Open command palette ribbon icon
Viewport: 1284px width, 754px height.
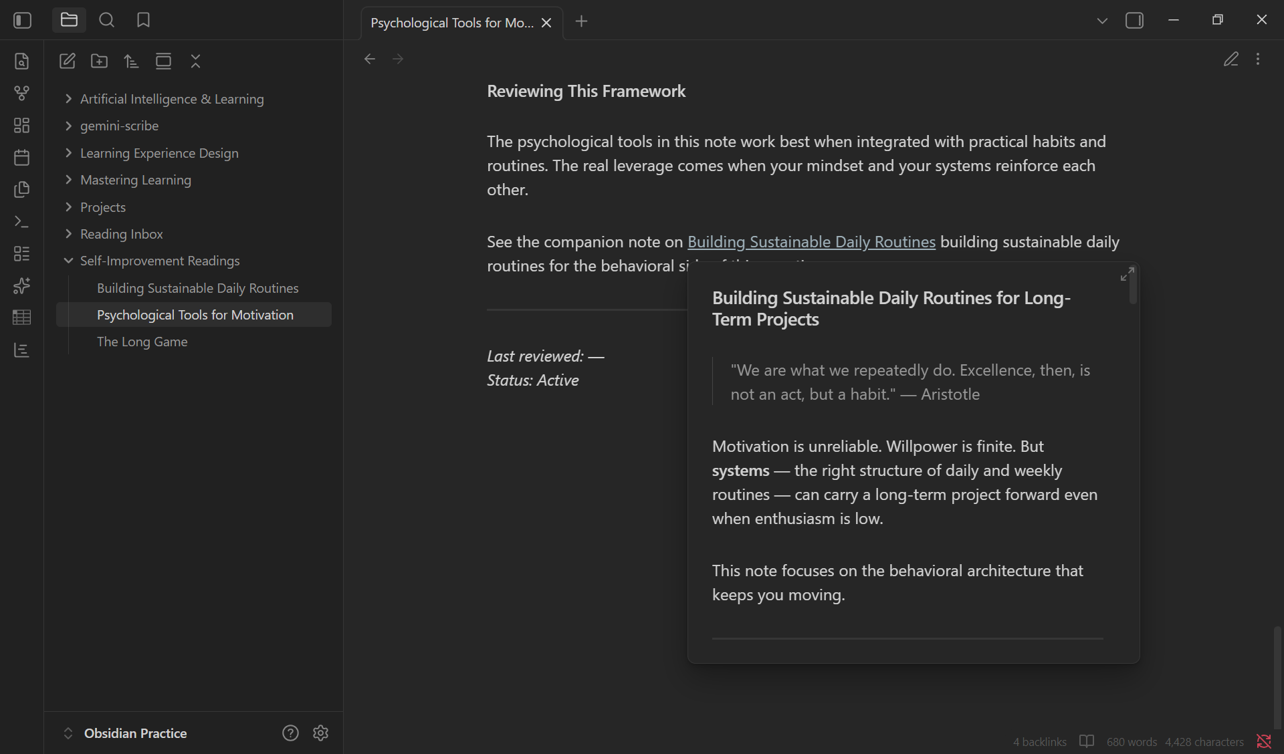[x=21, y=221]
